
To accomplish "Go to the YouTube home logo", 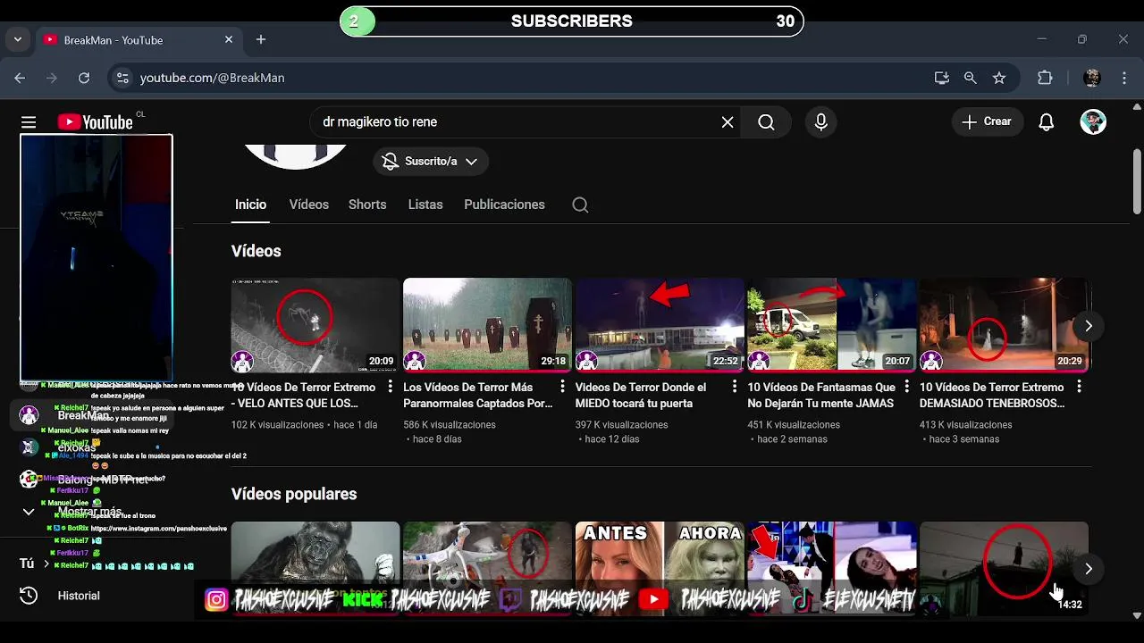I will [96, 122].
